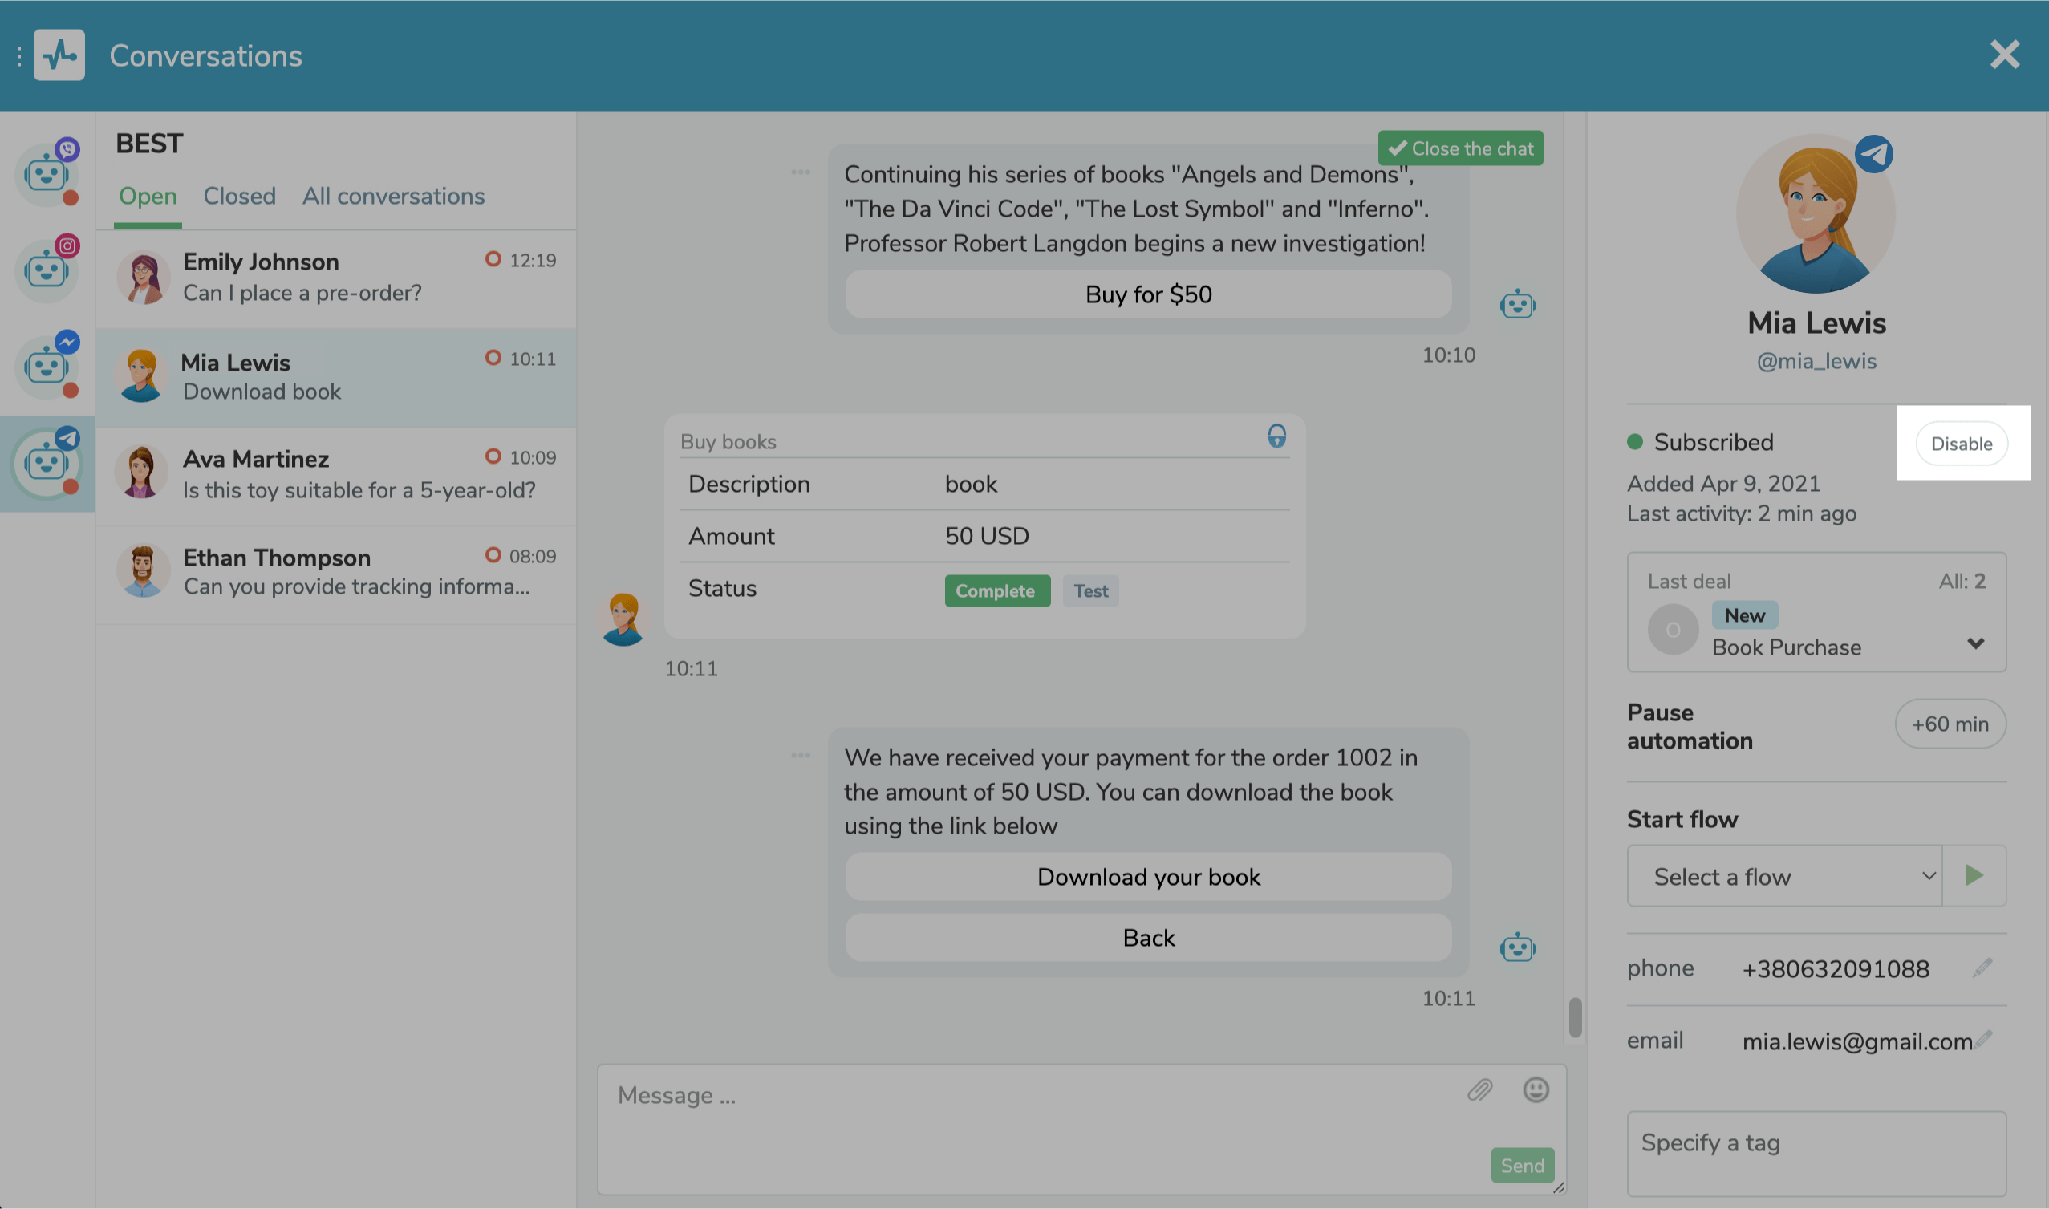Click bot avatar next to Buy for $50 message

coord(1517,305)
